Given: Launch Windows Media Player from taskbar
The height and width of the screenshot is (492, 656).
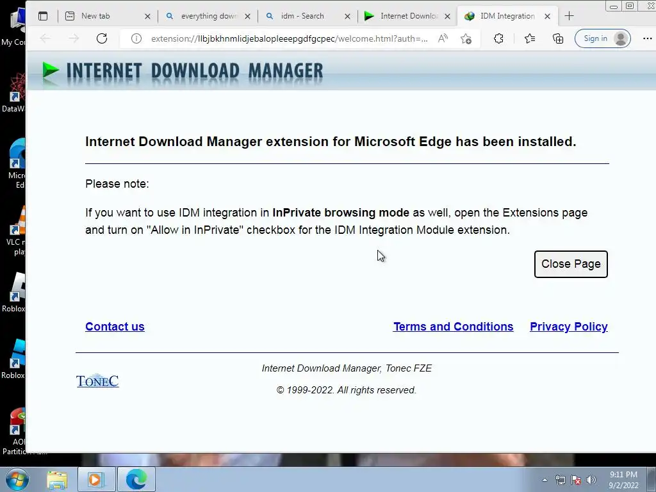Looking at the screenshot, I should [95, 480].
